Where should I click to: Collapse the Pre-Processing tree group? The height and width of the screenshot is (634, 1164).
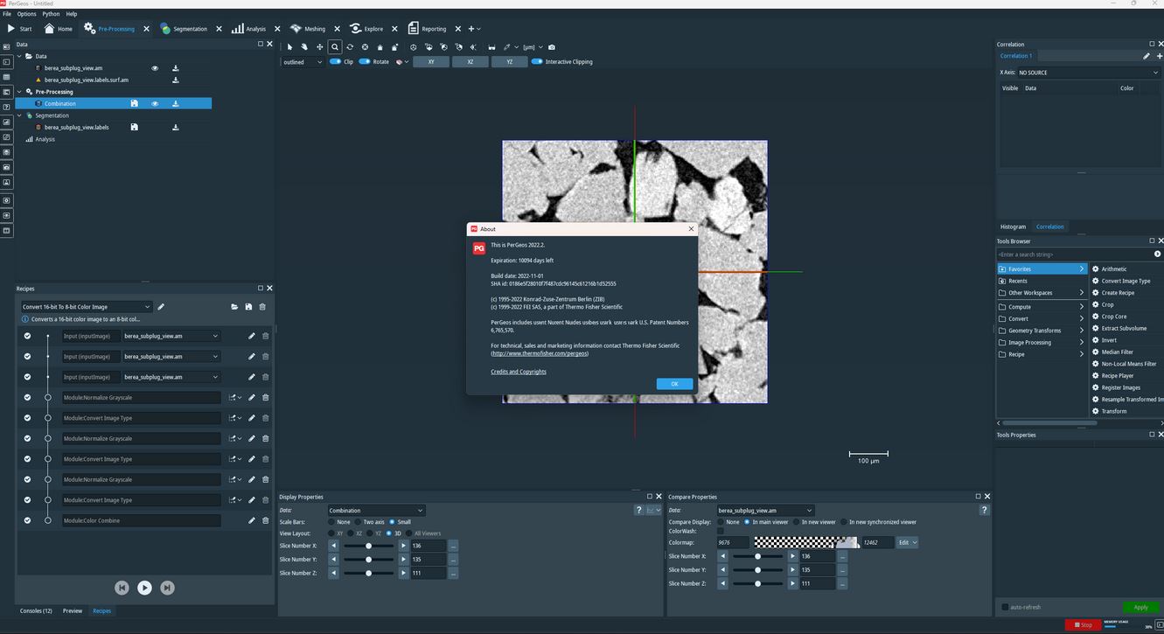(20, 92)
